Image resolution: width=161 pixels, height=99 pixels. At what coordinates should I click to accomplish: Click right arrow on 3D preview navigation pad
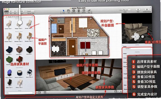[x=138, y=37]
